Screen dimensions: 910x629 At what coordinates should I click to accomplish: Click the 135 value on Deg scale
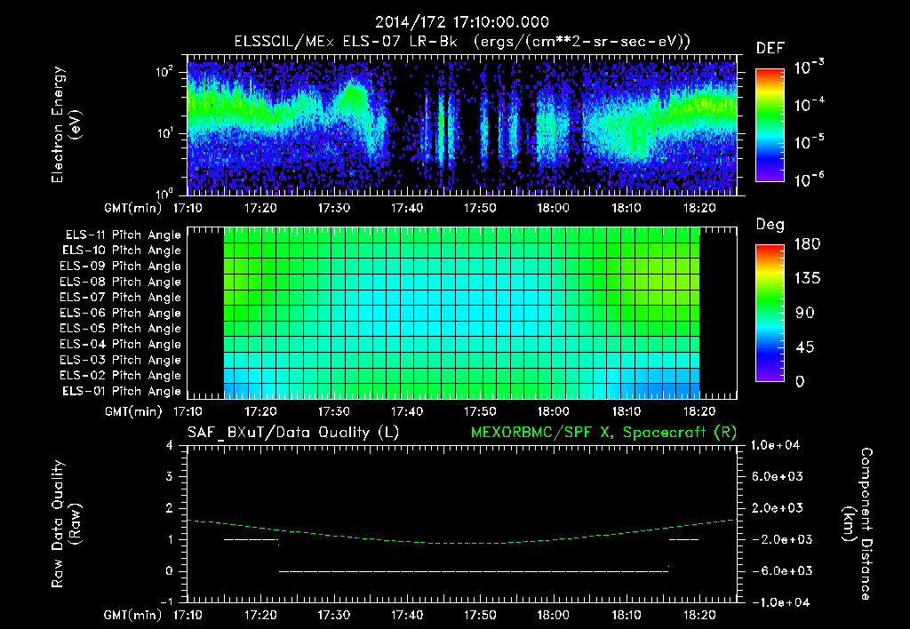(807, 279)
